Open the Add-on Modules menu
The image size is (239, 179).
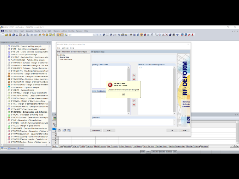pos(68,31)
